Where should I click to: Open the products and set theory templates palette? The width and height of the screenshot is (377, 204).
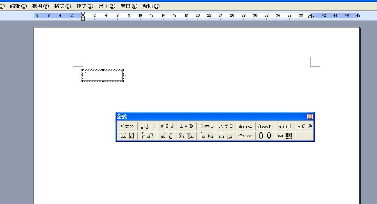(x=265, y=136)
